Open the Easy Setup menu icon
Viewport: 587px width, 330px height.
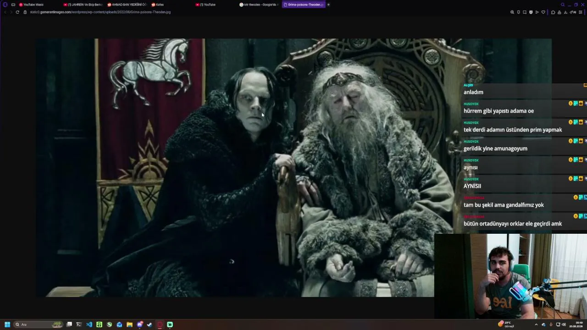coord(581,12)
